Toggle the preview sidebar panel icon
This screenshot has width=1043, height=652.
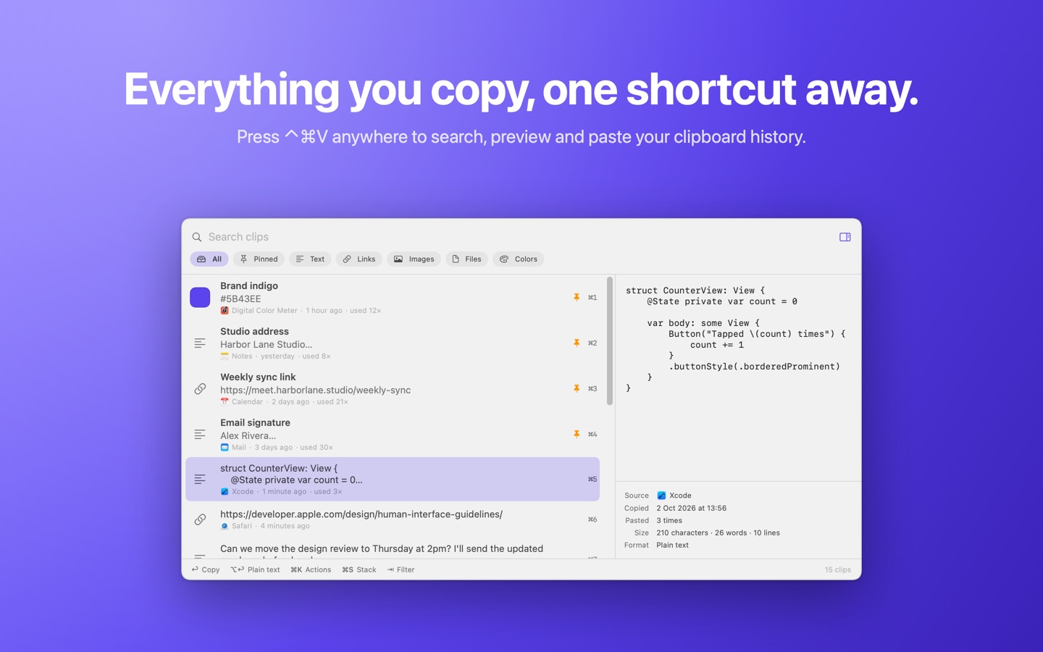[x=845, y=237]
